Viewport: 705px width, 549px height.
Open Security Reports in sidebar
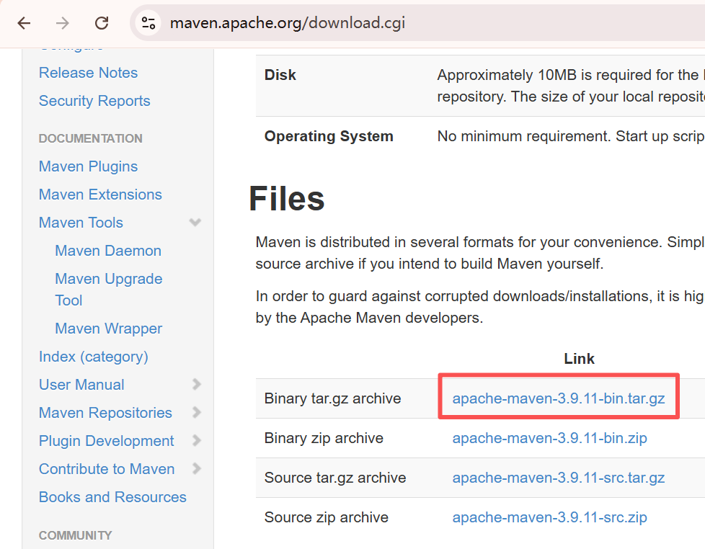pyautogui.click(x=94, y=101)
